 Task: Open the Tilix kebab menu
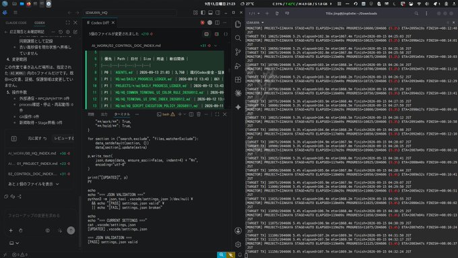[x=426, y=13]
